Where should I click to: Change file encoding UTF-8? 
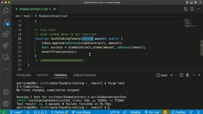(x=115, y=112)
